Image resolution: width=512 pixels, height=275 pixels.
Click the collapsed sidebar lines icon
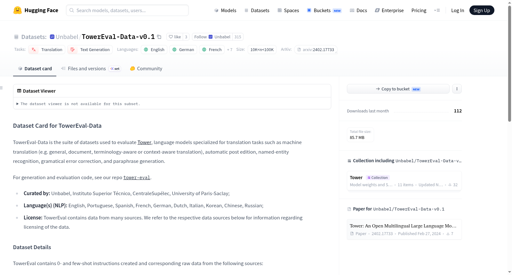click(1, 88)
